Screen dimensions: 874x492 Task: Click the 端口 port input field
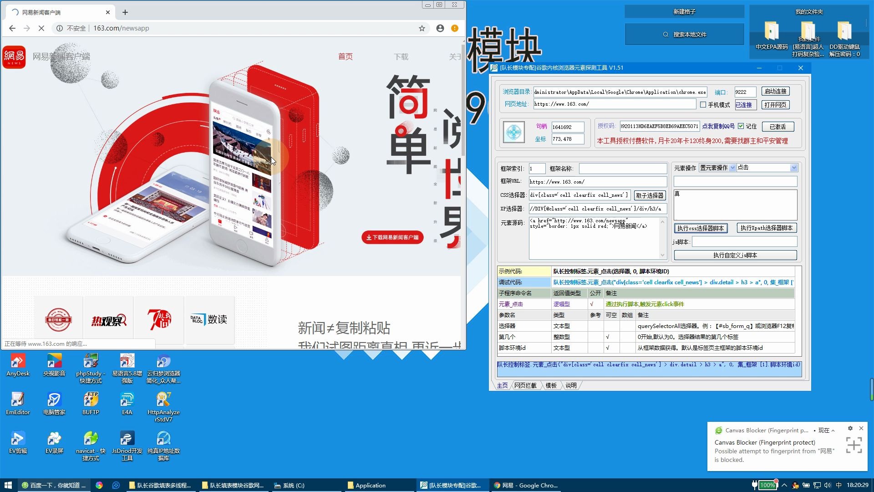pyautogui.click(x=745, y=92)
